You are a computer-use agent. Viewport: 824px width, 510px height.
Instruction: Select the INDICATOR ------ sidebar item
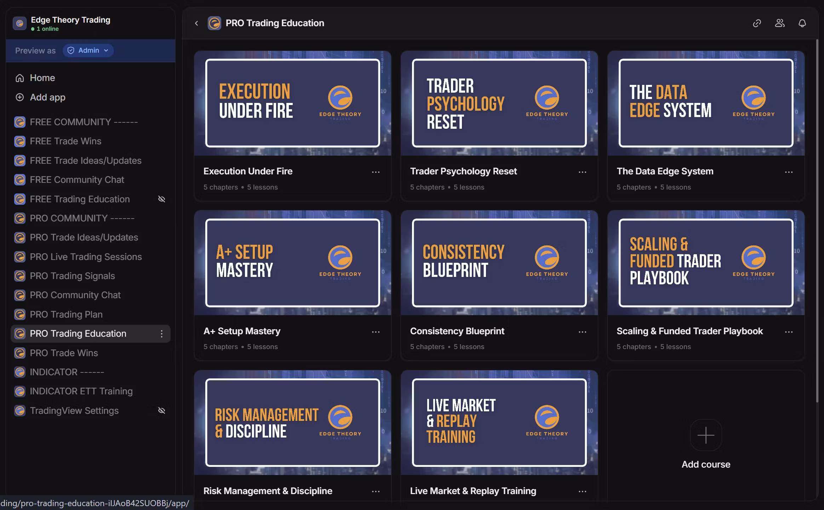click(x=91, y=372)
